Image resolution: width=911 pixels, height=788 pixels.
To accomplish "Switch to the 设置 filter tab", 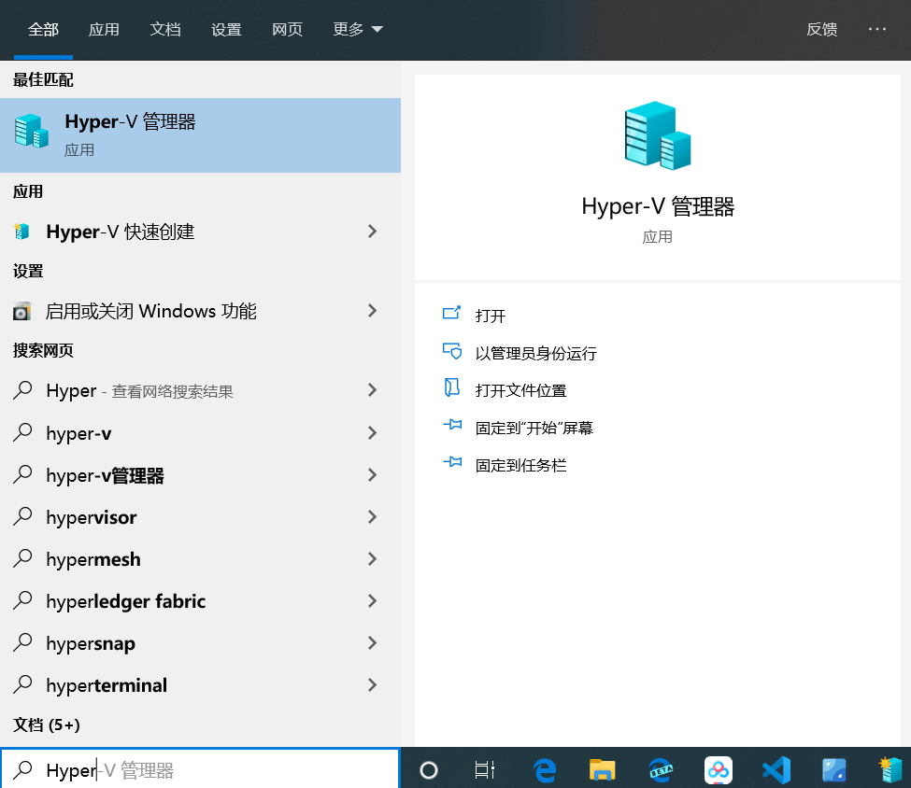I will (226, 29).
